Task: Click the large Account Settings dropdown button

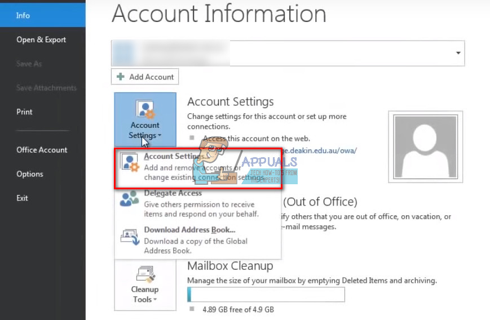Action: pyautogui.click(x=145, y=119)
